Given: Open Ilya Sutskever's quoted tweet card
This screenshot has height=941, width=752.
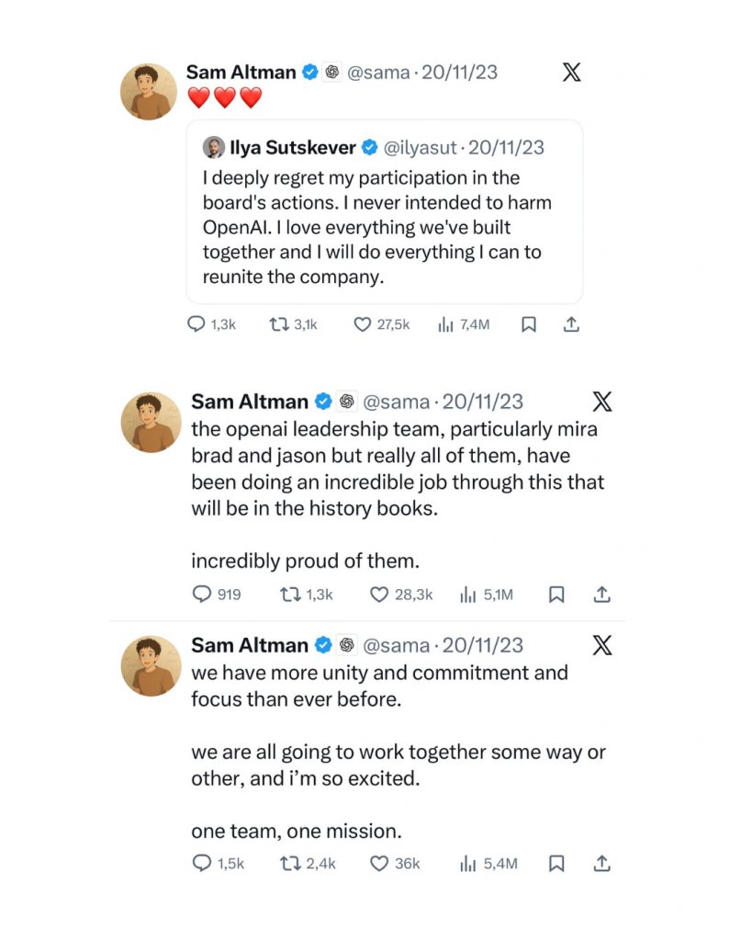Looking at the screenshot, I should click(x=384, y=225).
